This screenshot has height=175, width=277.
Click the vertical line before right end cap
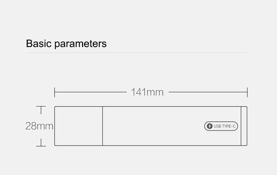pyautogui.click(x=241, y=126)
